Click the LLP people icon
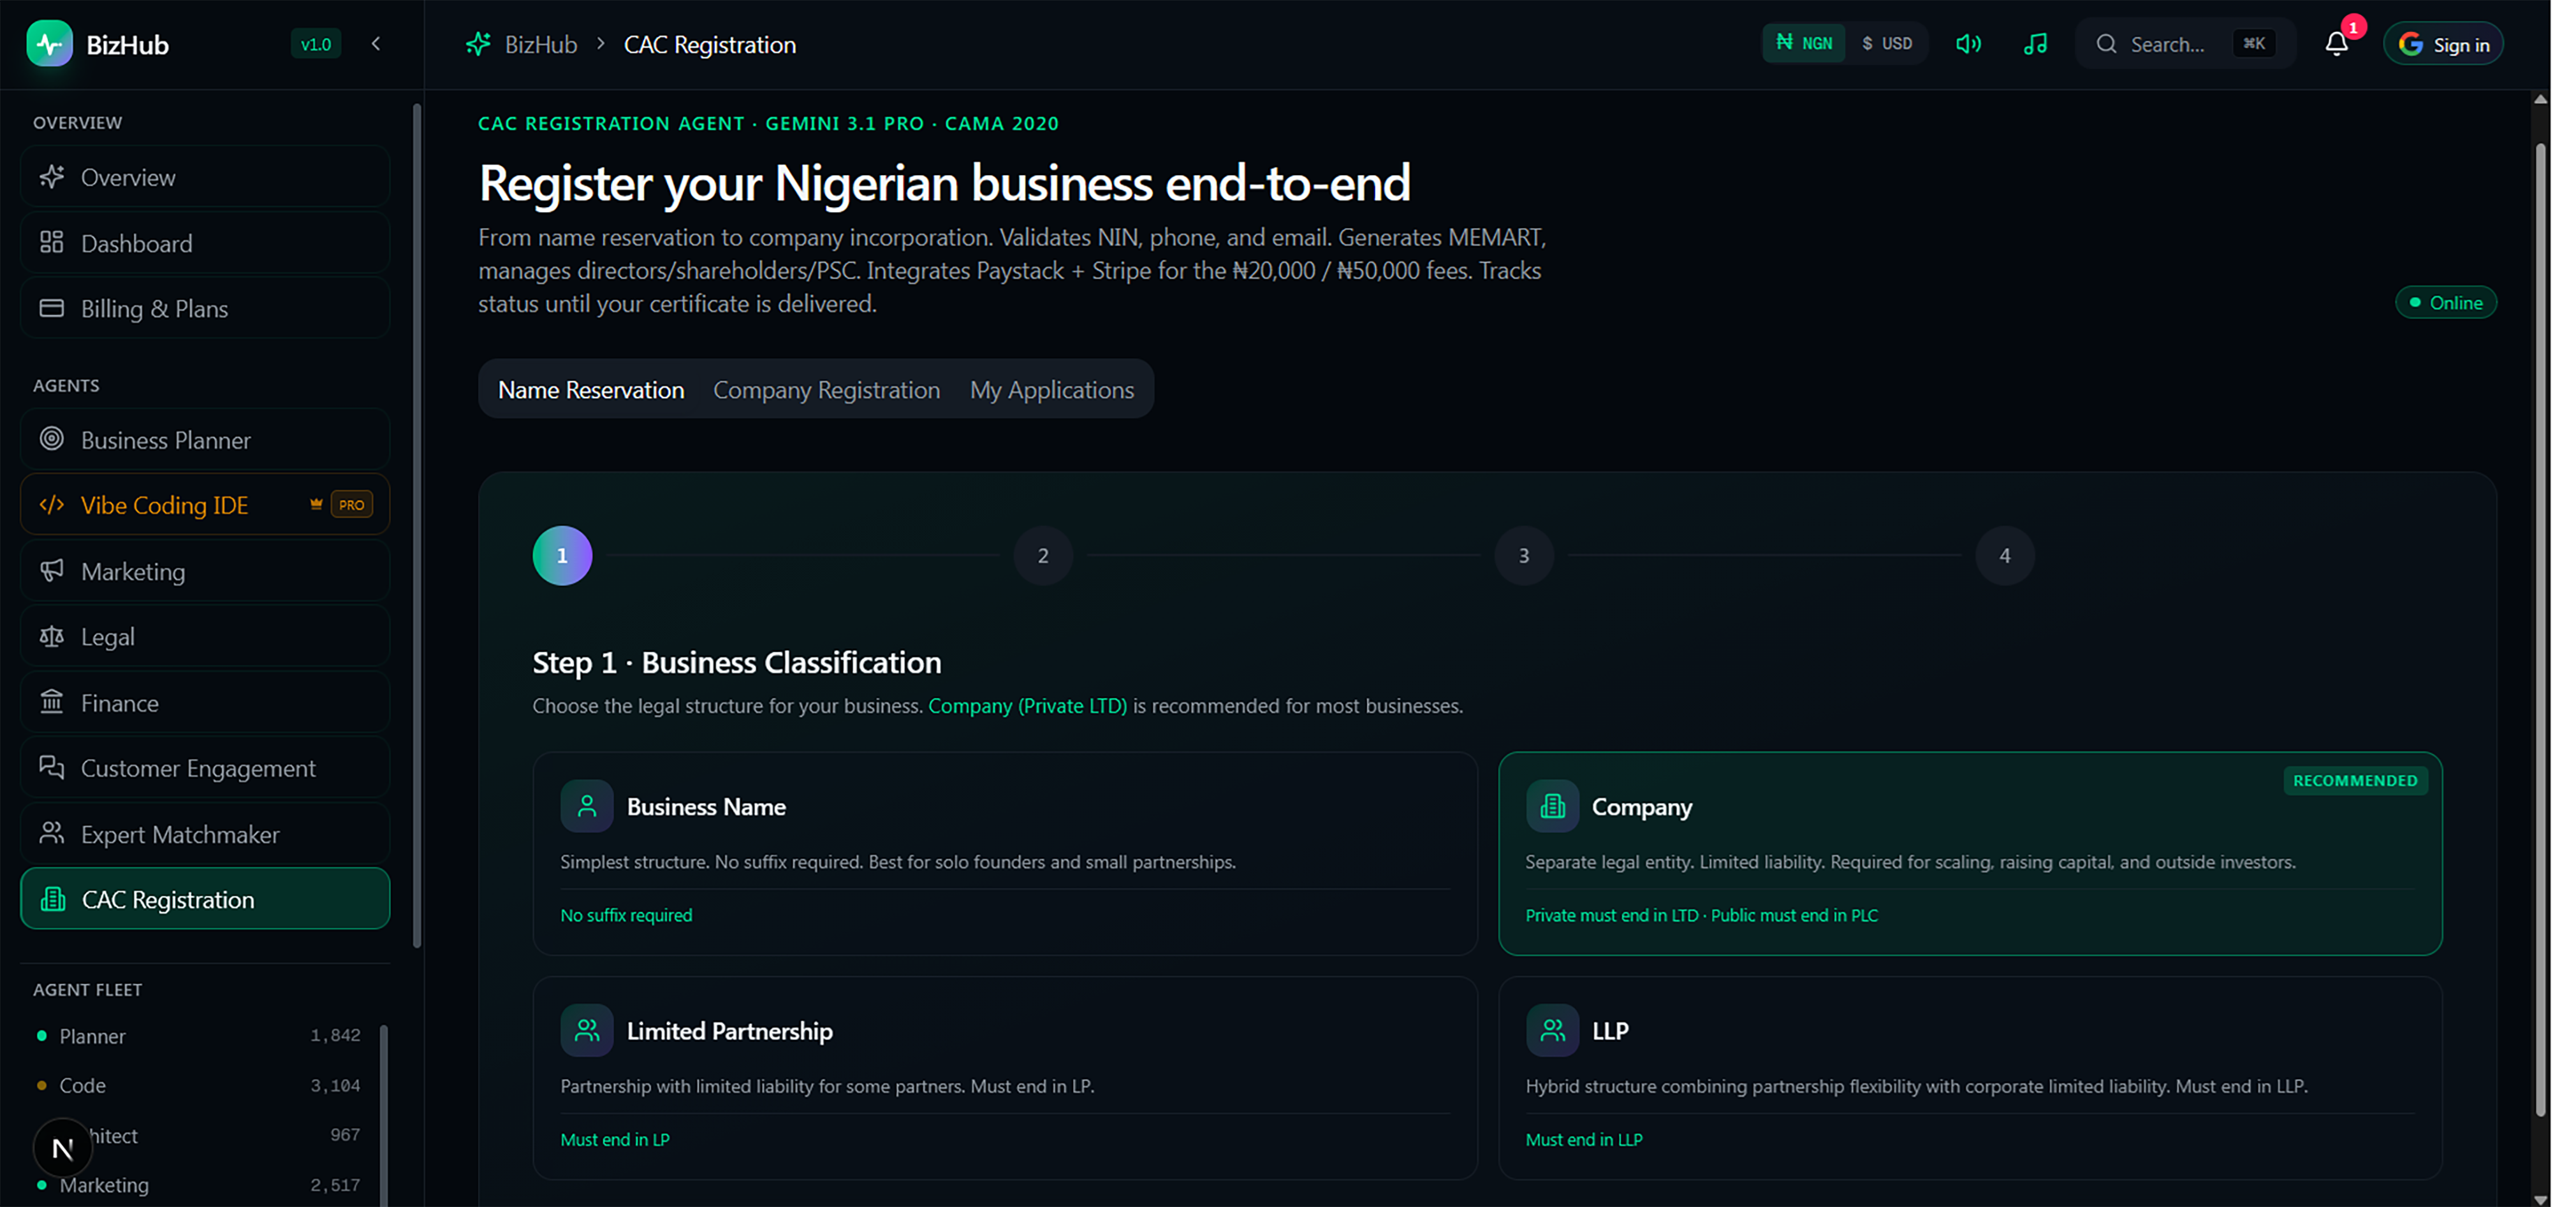This screenshot has height=1207, width=2576. click(x=1552, y=1030)
